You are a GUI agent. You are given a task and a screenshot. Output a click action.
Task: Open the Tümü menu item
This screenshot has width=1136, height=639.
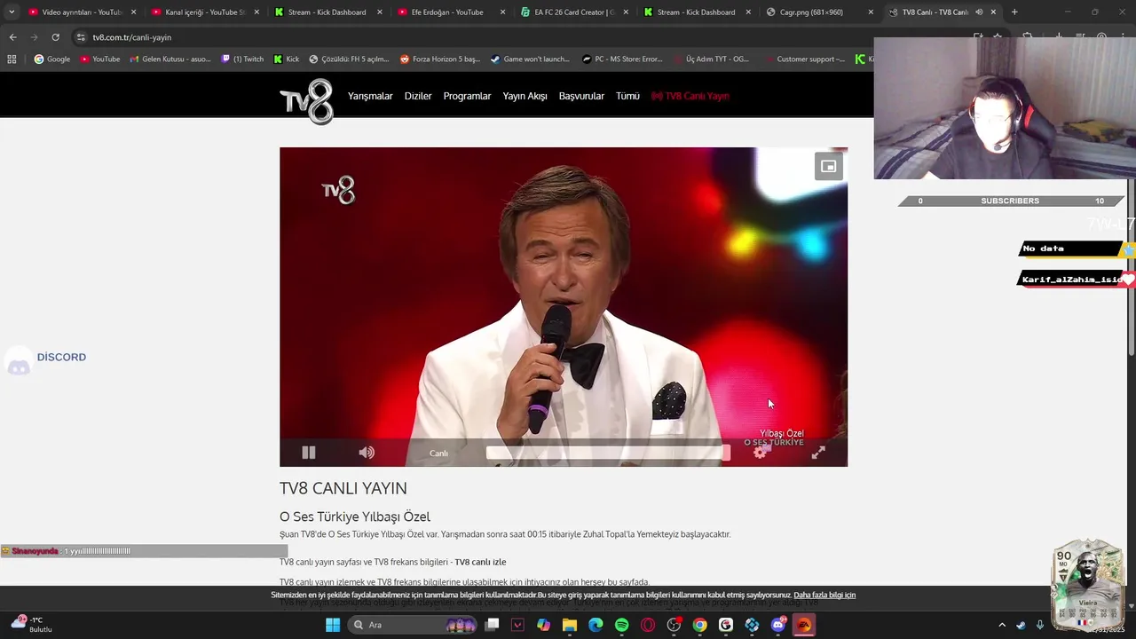(x=627, y=96)
